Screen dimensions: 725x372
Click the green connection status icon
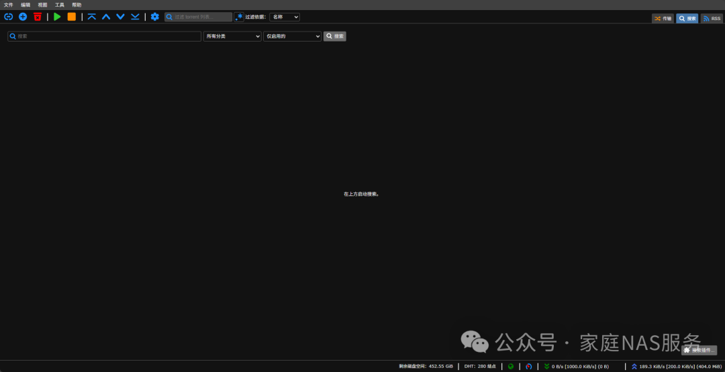click(x=510, y=367)
